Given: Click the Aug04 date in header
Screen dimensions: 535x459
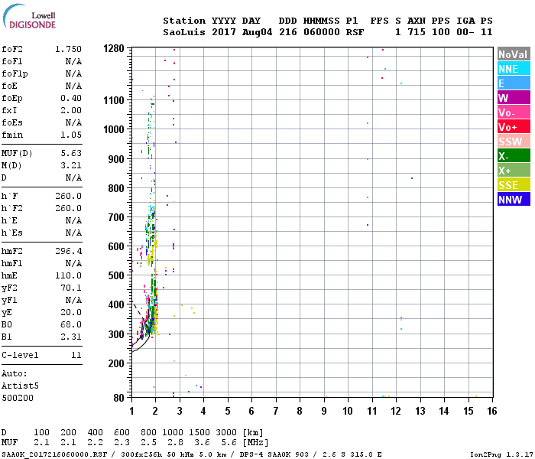Looking at the screenshot, I should tap(258, 32).
